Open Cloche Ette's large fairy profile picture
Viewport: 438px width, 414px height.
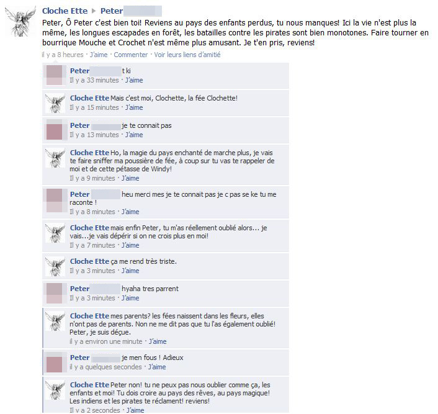tap(20, 22)
